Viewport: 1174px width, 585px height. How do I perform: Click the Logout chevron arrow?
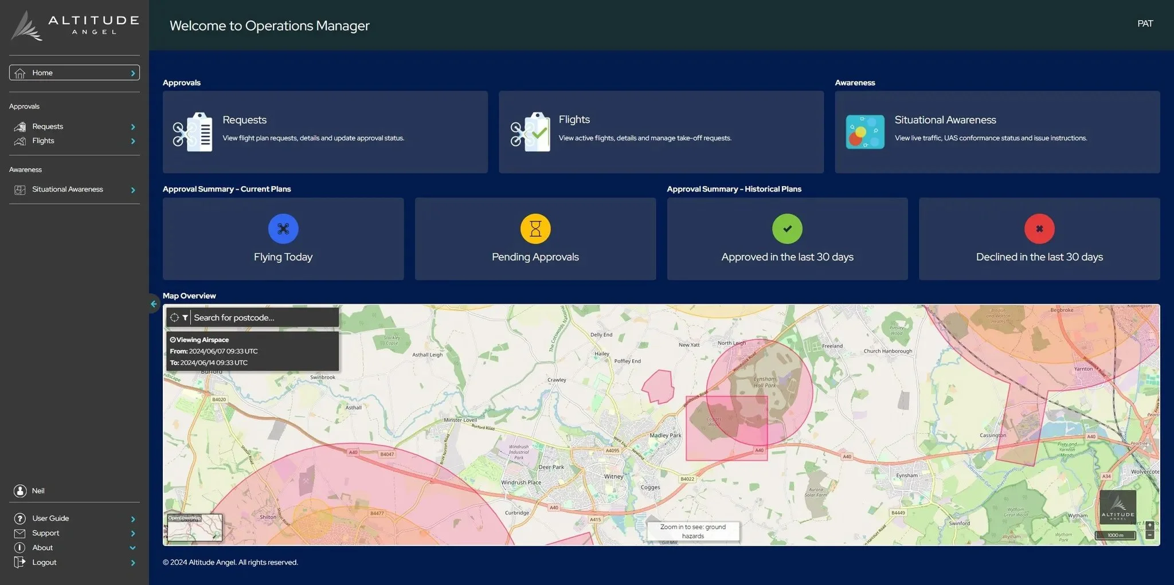[x=133, y=563]
